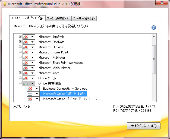Select the Microsoft SharePoint Workspace label
Image resolution: width=170 pixels, height=139 pixels.
pos(61,63)
